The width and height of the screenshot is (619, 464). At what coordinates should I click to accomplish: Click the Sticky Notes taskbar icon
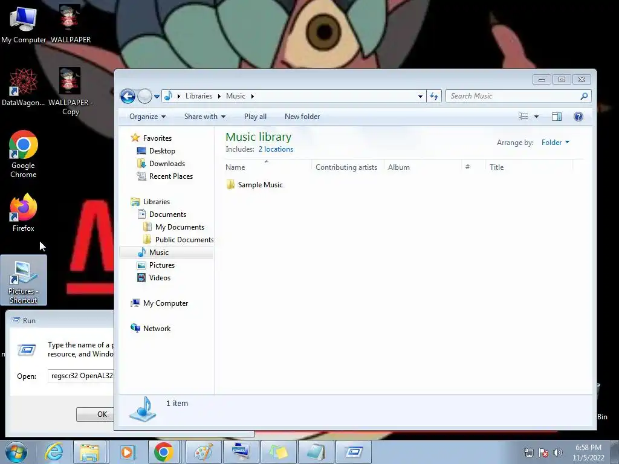click(278, 452)
